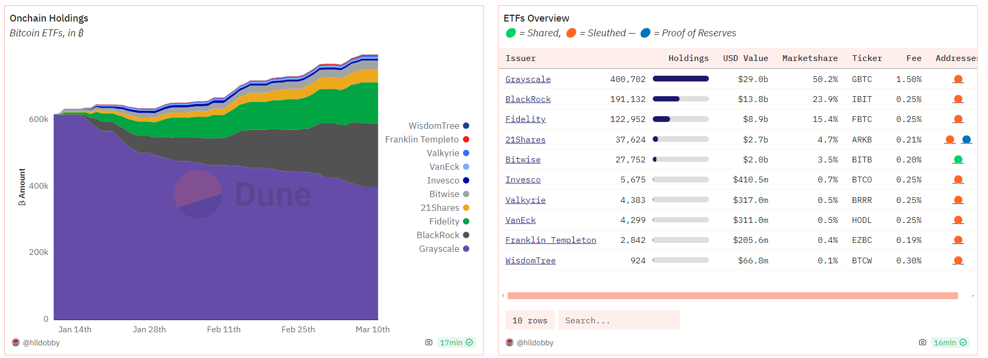Click the camera icon under Onchain Holdings chart

tap(429, 342)
